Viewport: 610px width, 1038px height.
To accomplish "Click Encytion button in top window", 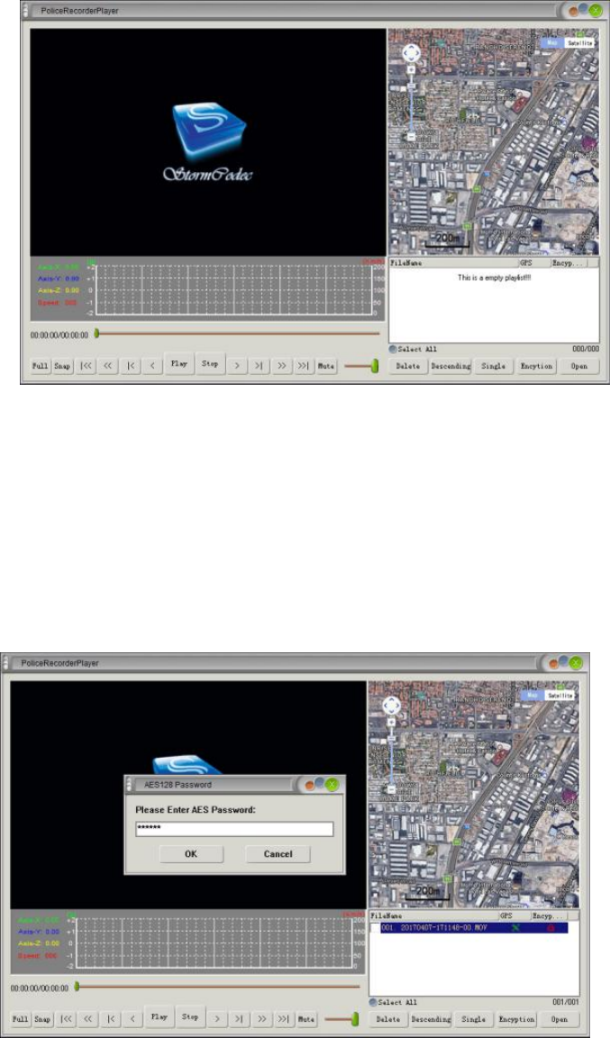I will 536,366.
